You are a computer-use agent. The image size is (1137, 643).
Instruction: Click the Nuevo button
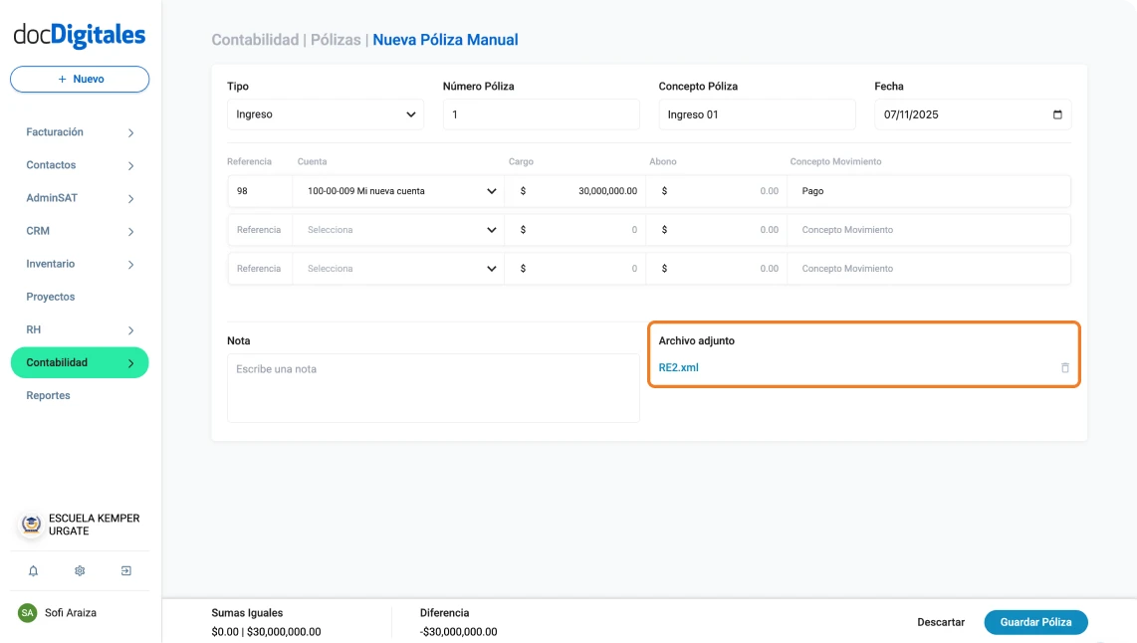click(x=80, y=79)
